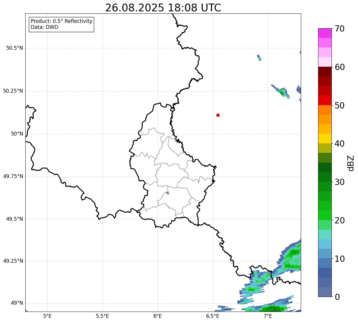
Task: Click the "Data: DWD" label
Action: coord(44,27)
